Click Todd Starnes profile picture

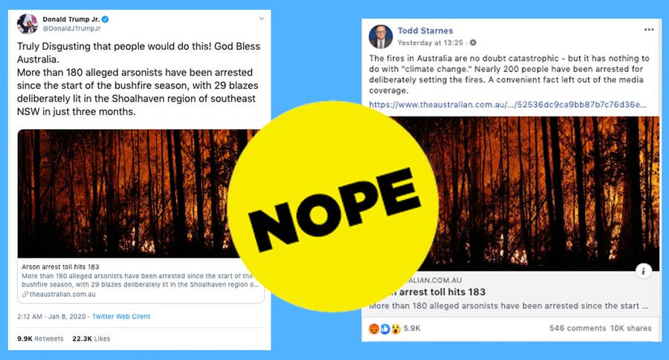coord(381,36)
